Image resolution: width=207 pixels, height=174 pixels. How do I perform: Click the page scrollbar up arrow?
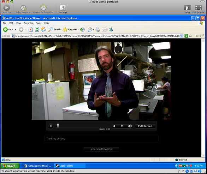[x=203, y=40]
